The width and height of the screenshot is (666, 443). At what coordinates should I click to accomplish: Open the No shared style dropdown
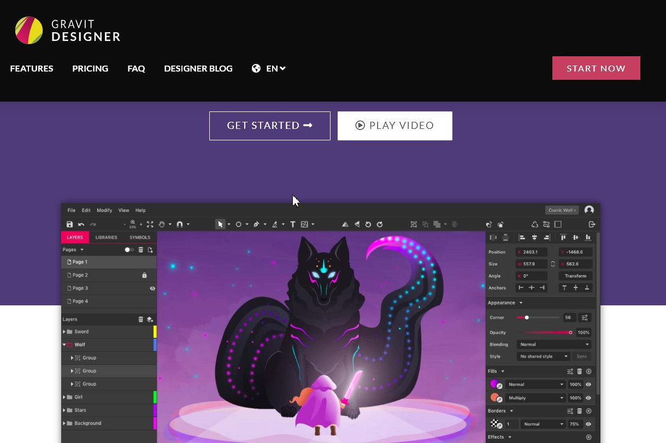(544, 357)
